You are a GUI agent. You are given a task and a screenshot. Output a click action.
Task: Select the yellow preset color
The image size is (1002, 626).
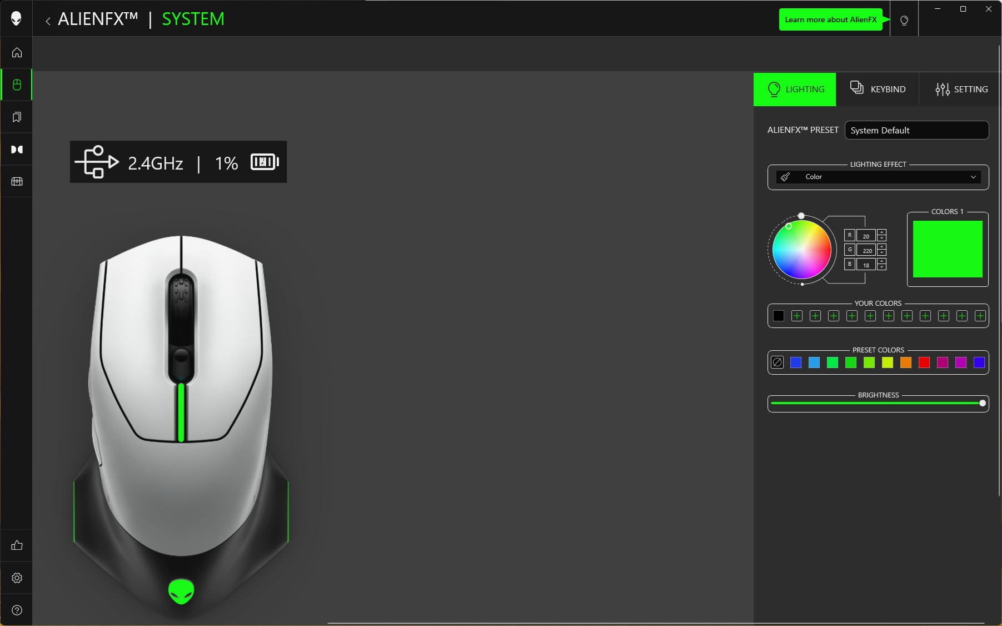click(888, 362)
